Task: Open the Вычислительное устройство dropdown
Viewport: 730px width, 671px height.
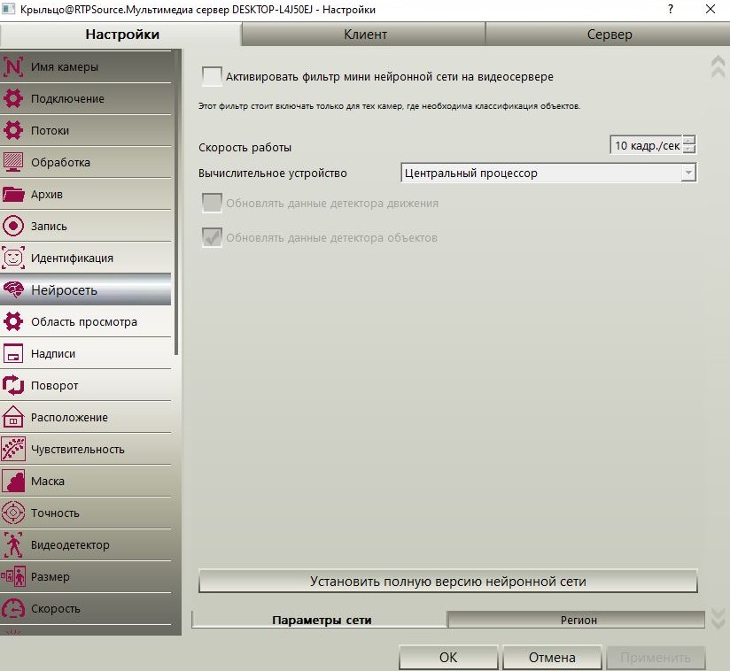Action: point(548,174)
